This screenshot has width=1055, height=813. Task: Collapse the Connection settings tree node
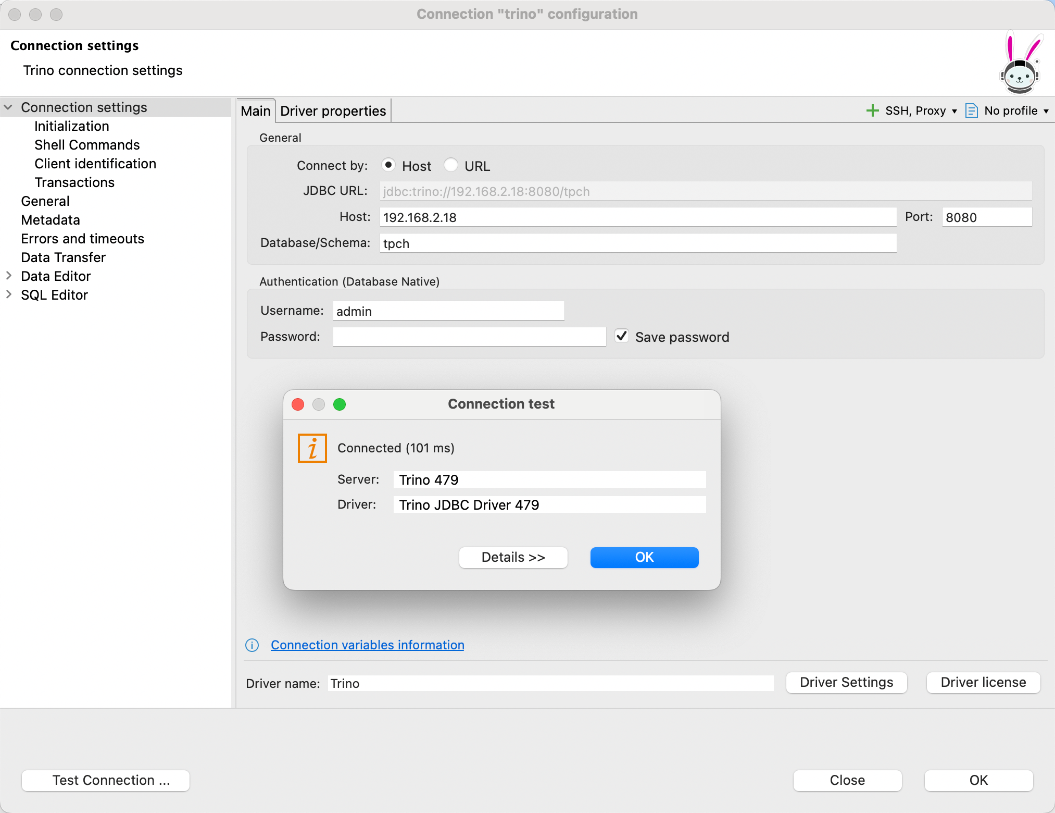pos(9,107)
